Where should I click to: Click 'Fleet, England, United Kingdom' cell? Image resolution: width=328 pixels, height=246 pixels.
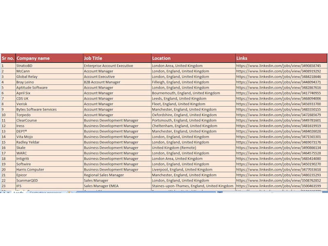tap(193, 104)
